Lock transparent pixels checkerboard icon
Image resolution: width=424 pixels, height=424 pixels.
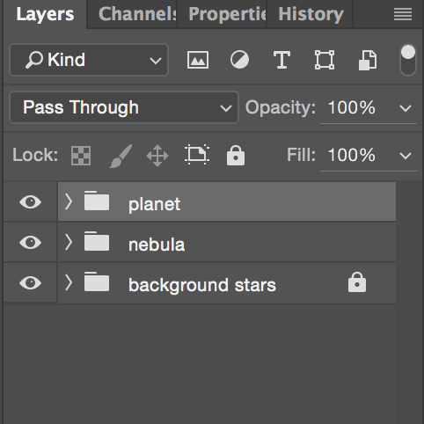[x=81, y=156]
